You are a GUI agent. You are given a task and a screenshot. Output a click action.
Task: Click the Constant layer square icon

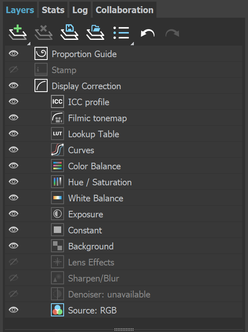pyautogui.click(x=57, y=230)
